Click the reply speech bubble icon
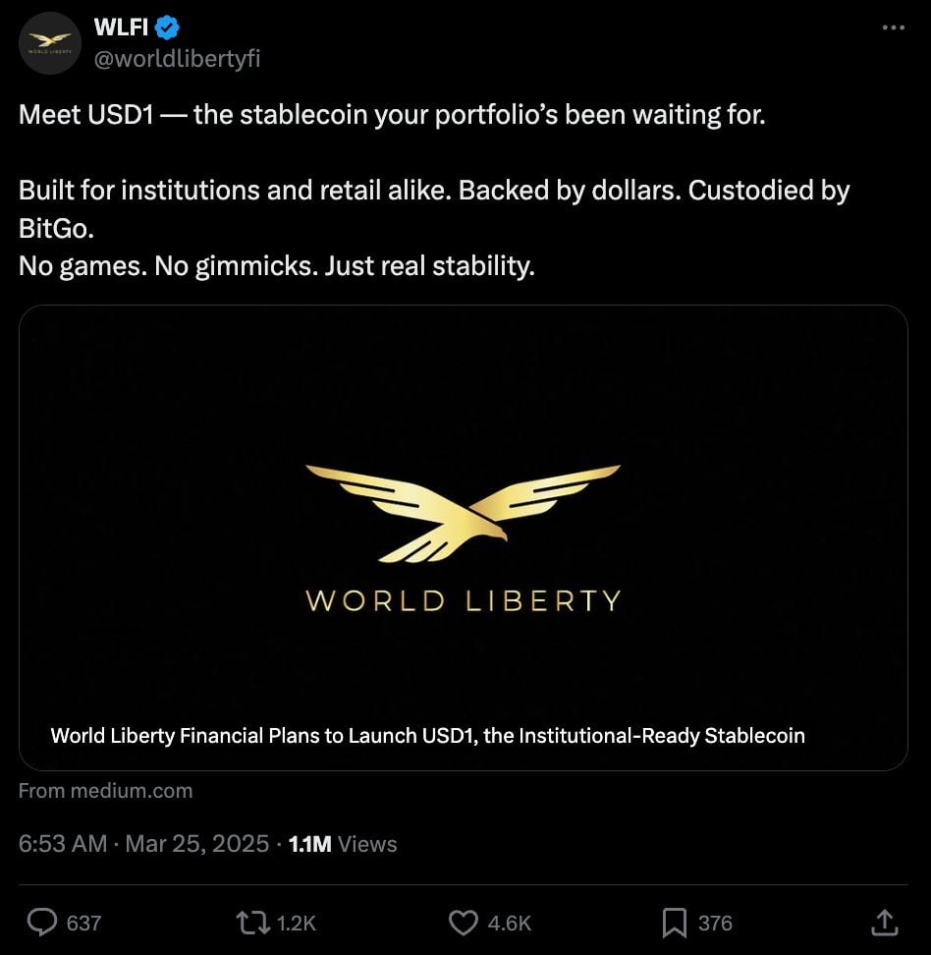The height and width of the screenshot is (955, 931). pos(41,922)
